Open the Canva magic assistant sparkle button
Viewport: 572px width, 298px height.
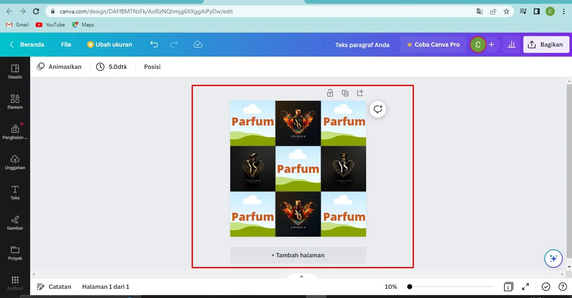click(x=553, y=259)
